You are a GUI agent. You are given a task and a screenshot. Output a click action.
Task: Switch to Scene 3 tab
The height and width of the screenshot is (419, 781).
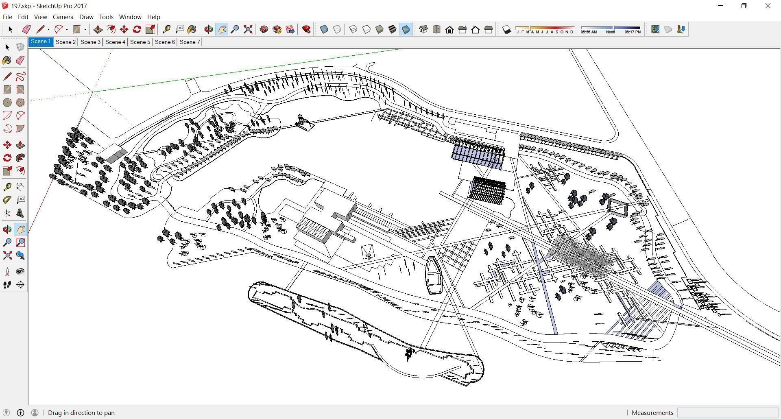pos(90,42)
